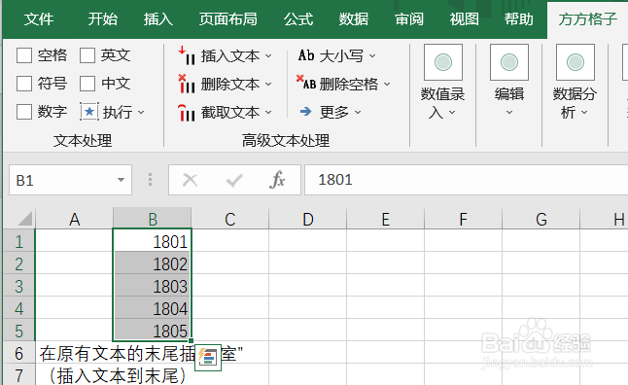The image size is (628, 385).
Task: Click the Extract Text (截取文本) icon
Action: [x=187, y=112]
